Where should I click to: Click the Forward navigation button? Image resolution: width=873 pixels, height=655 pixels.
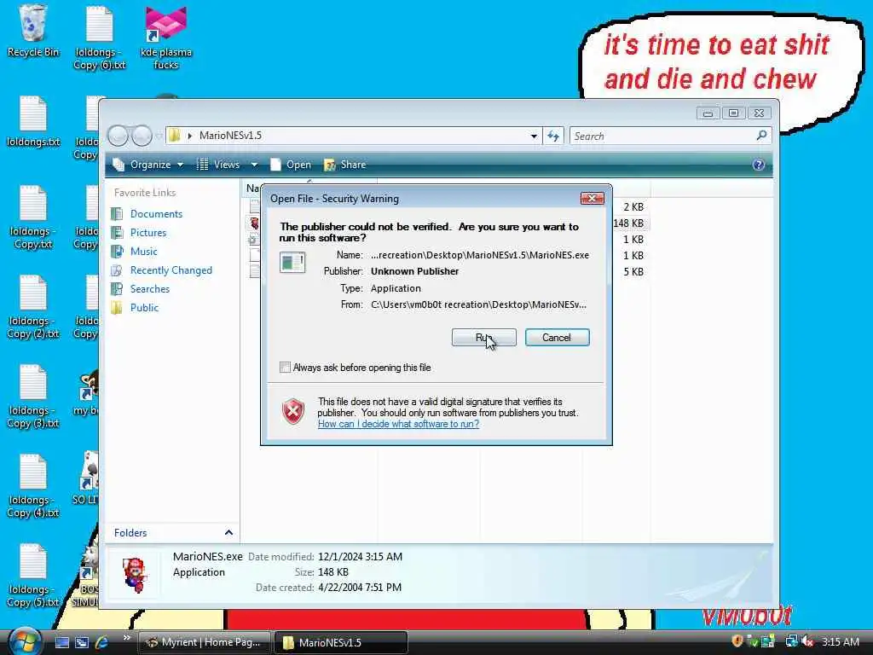tap(142, 136)
